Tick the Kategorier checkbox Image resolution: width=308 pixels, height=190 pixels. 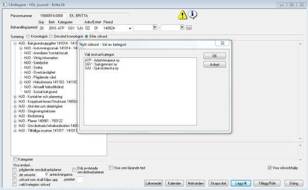click(15, 160)
